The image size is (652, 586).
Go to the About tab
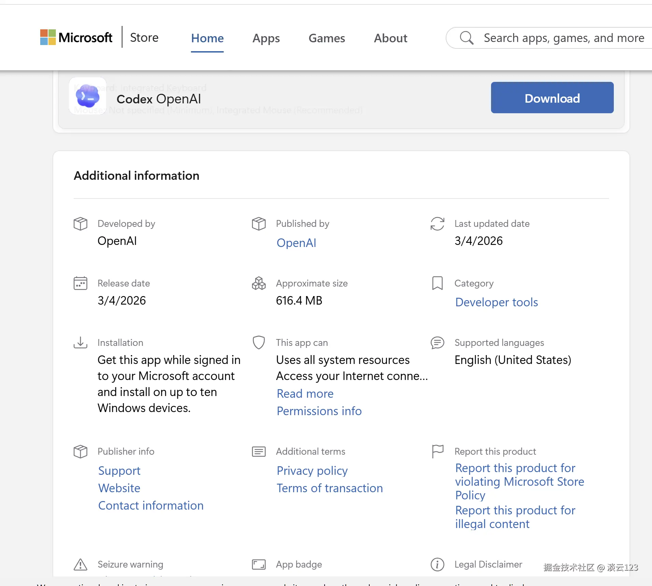click(x=390, y=38)
